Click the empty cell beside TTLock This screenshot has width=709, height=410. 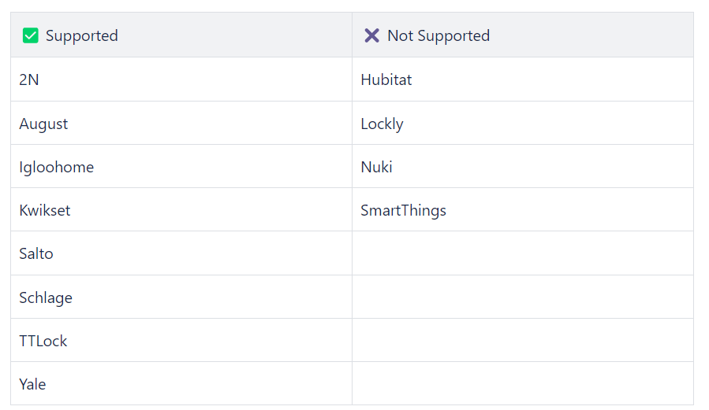coord(523,340)
